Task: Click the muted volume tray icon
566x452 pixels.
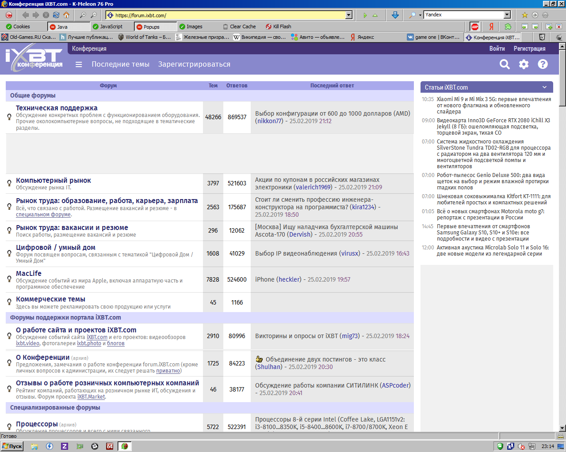Action: coord(522,446)
